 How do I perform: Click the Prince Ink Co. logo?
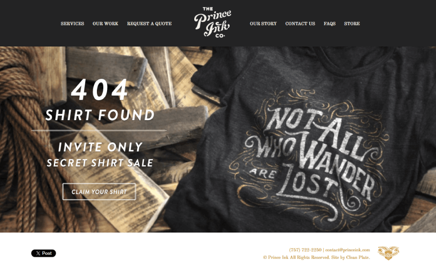[x=213, y=23]
